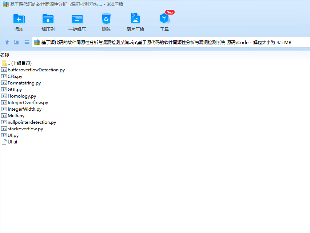
Task: Select the Multi.py file
Action: coord(13,115)
